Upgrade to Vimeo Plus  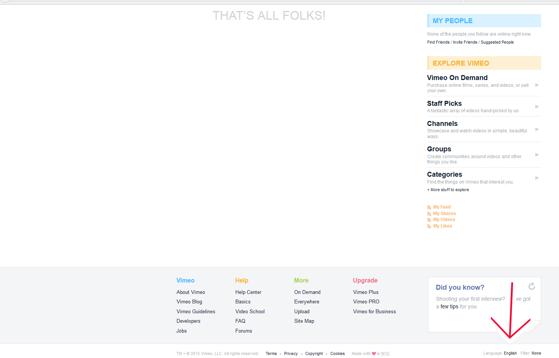coord(366,292)
